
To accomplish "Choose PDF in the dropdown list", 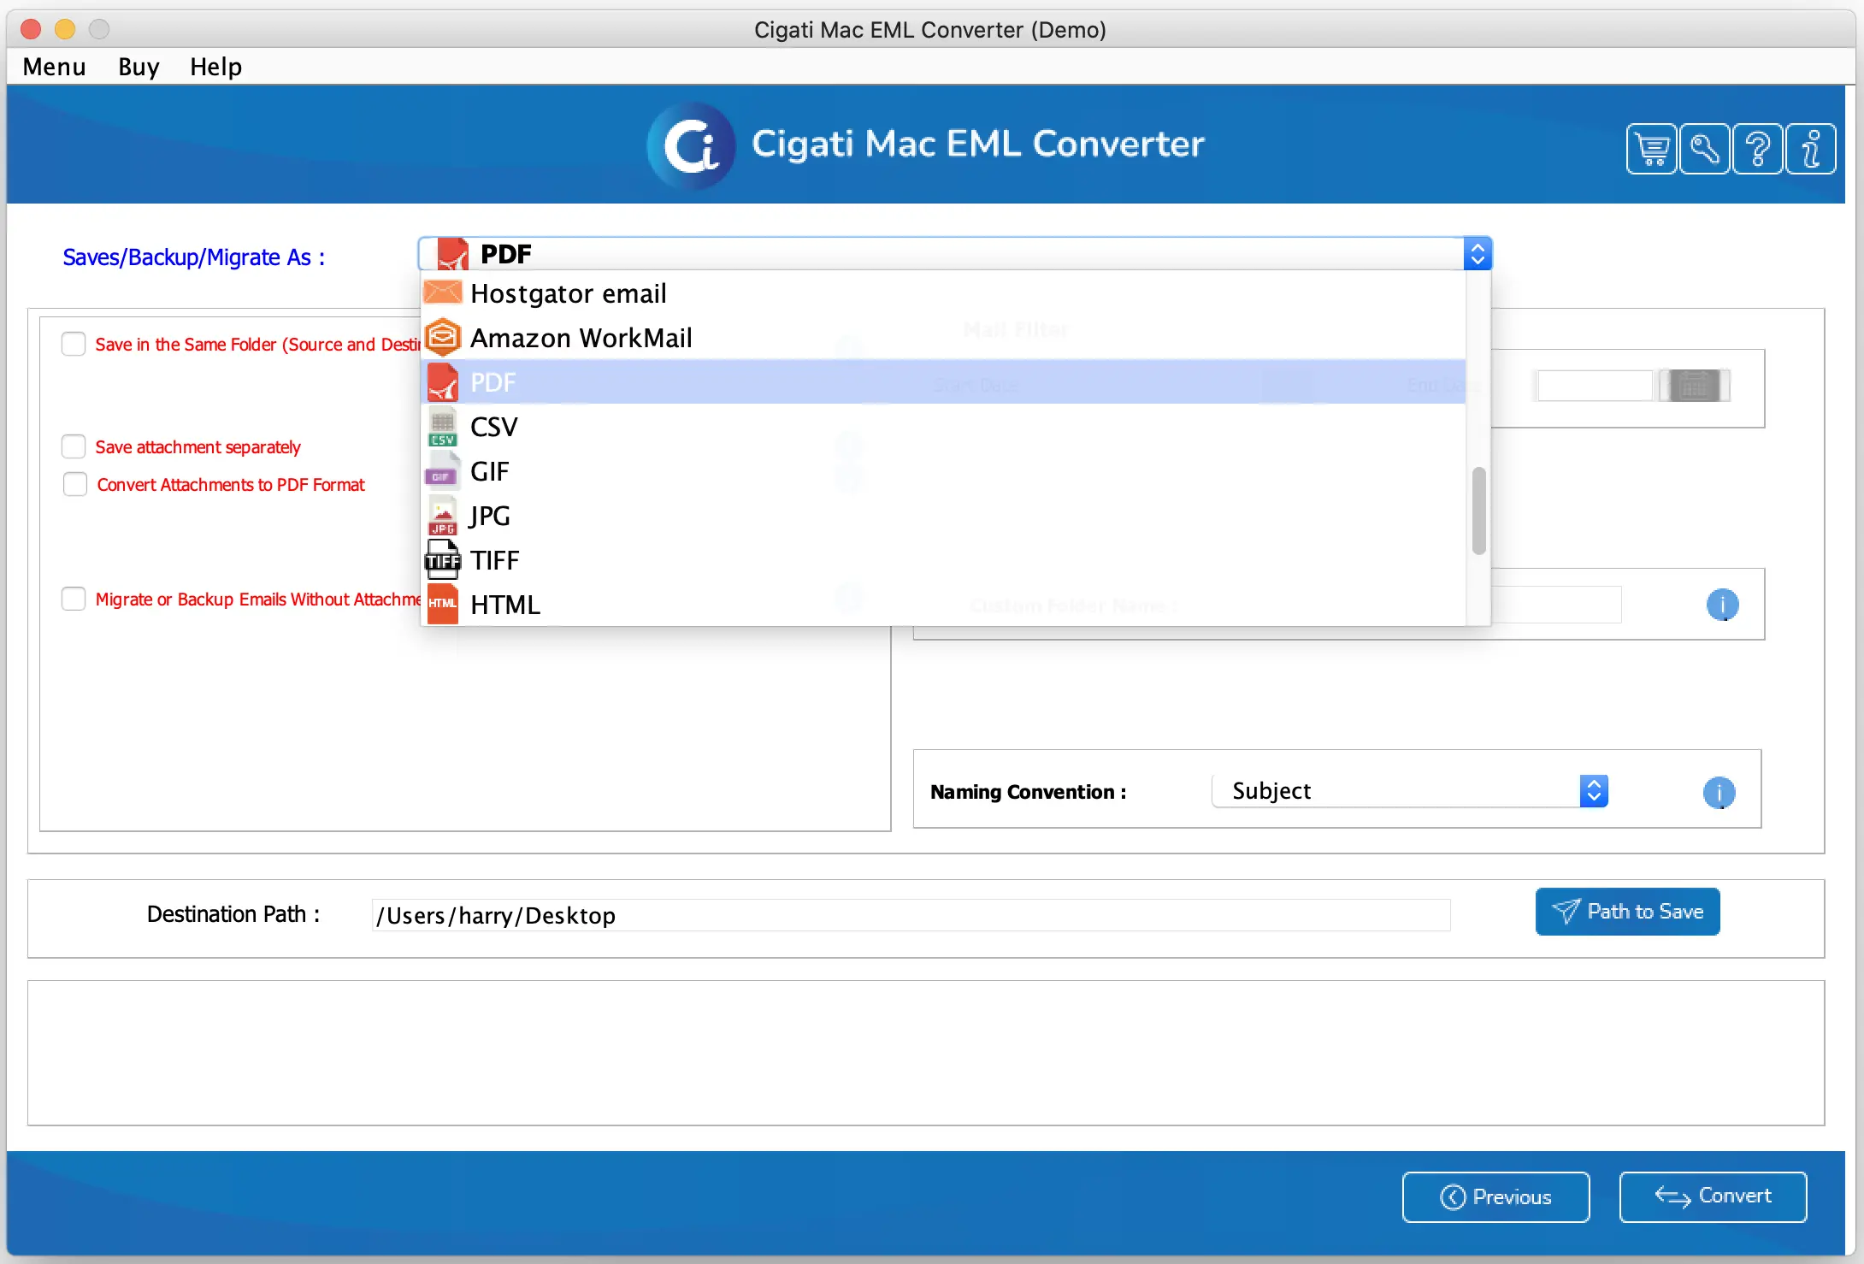I will pos(943,382).
